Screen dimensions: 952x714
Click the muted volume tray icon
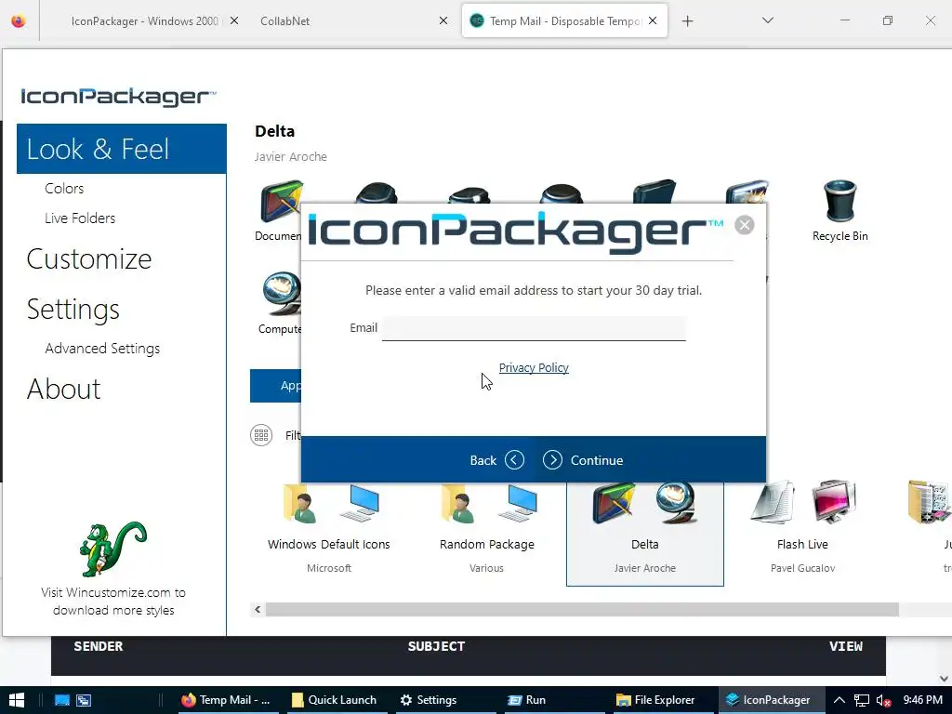[883, 700]
